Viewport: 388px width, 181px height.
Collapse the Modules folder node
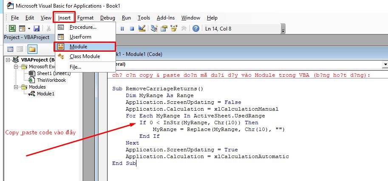pos(16,87)
